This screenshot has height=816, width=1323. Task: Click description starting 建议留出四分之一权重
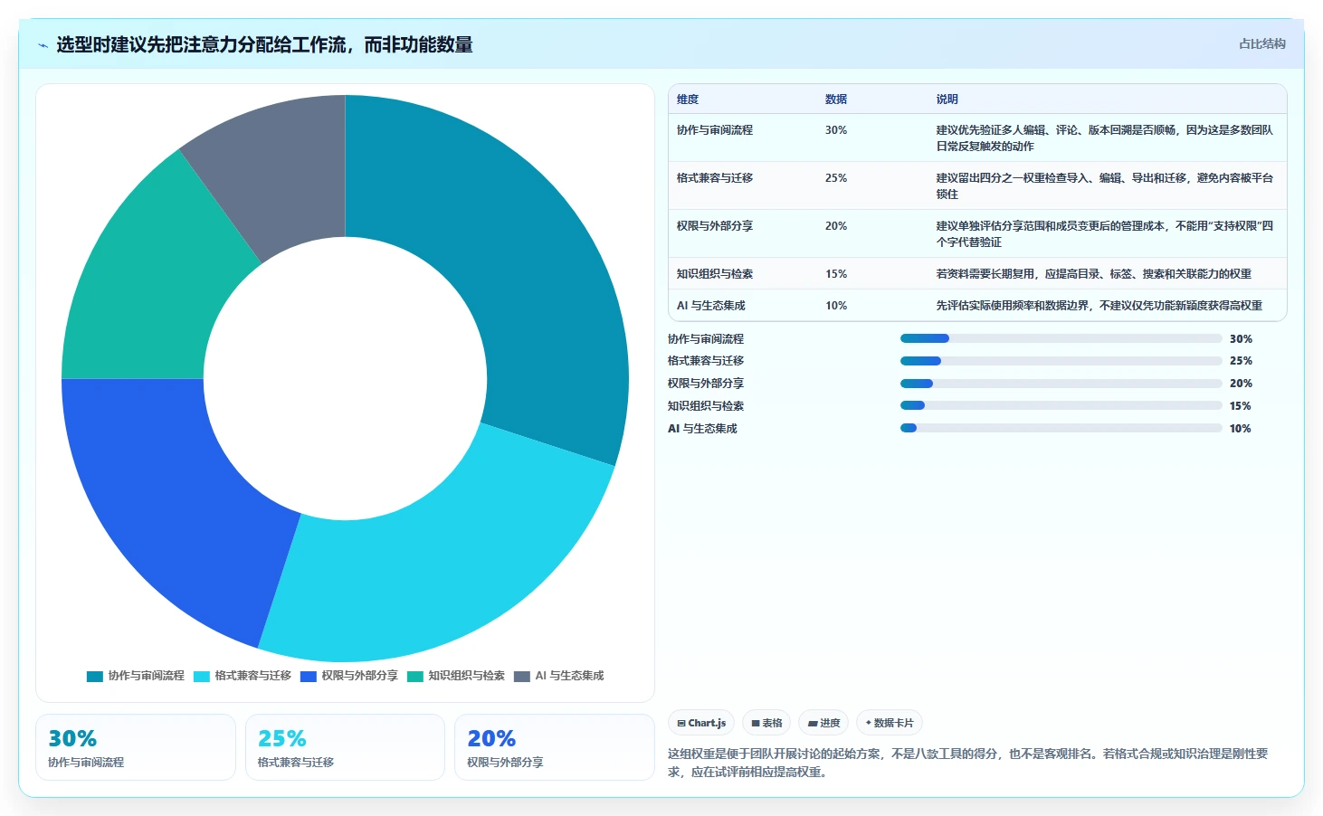click(1104, 186)
